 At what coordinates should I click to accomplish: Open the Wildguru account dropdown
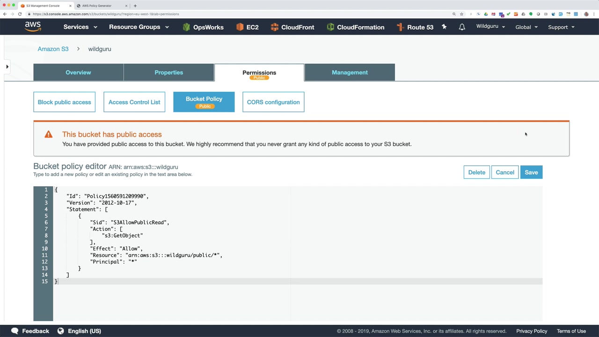click(490, 27)
